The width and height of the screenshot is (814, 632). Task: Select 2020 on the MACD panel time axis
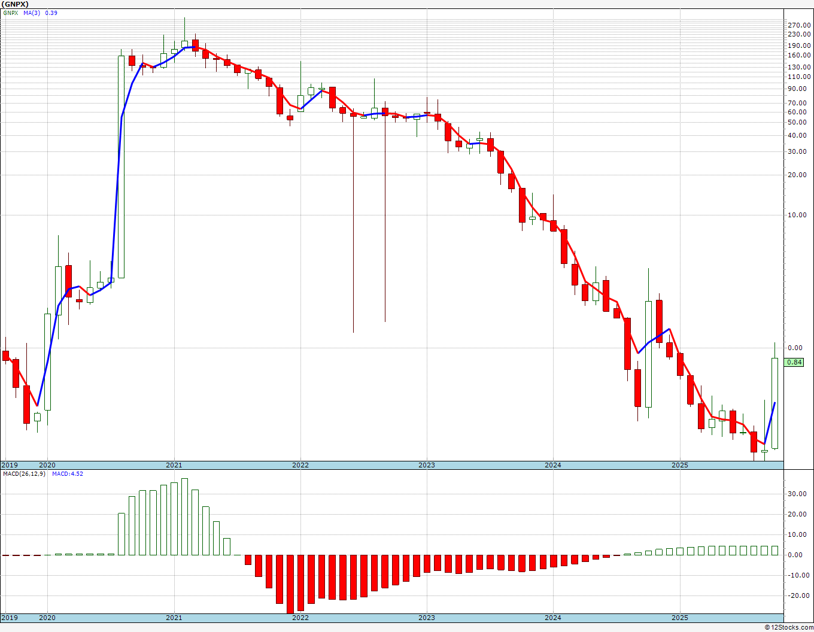pyautogui.click(x=47, y=618)
